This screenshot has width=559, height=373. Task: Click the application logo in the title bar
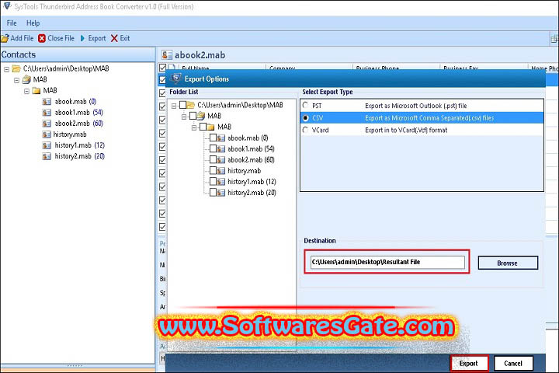point(7,6)
